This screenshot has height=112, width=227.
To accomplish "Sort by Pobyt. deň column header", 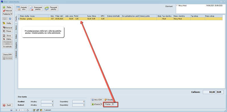I will [x=59, y=16].
